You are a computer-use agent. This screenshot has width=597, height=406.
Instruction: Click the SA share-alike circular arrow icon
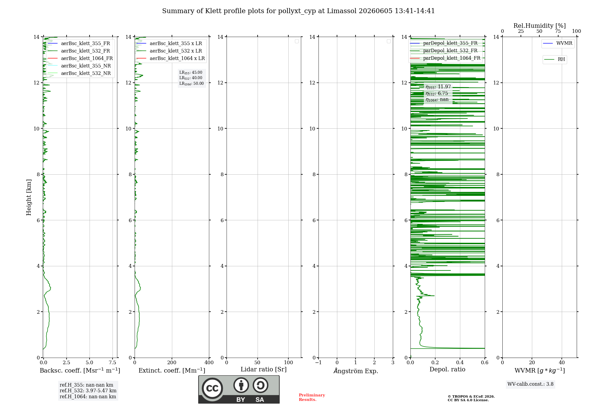(260, 385)
